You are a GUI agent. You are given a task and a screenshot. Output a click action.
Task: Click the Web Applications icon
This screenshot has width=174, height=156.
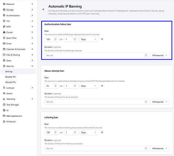click(4, 116)
